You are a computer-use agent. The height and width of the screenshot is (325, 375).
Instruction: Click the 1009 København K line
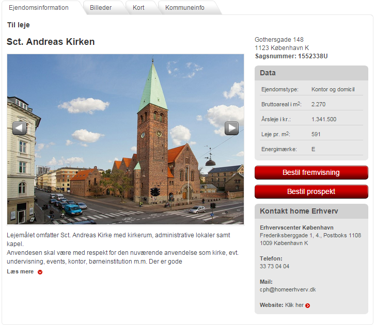tap(284, 243)
